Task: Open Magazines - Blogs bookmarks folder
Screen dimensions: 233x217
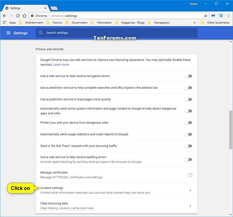Action: [x=130, y=23]
